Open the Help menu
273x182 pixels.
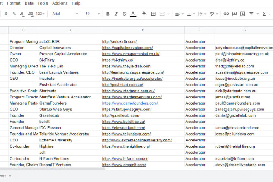[x=76, y=3]
